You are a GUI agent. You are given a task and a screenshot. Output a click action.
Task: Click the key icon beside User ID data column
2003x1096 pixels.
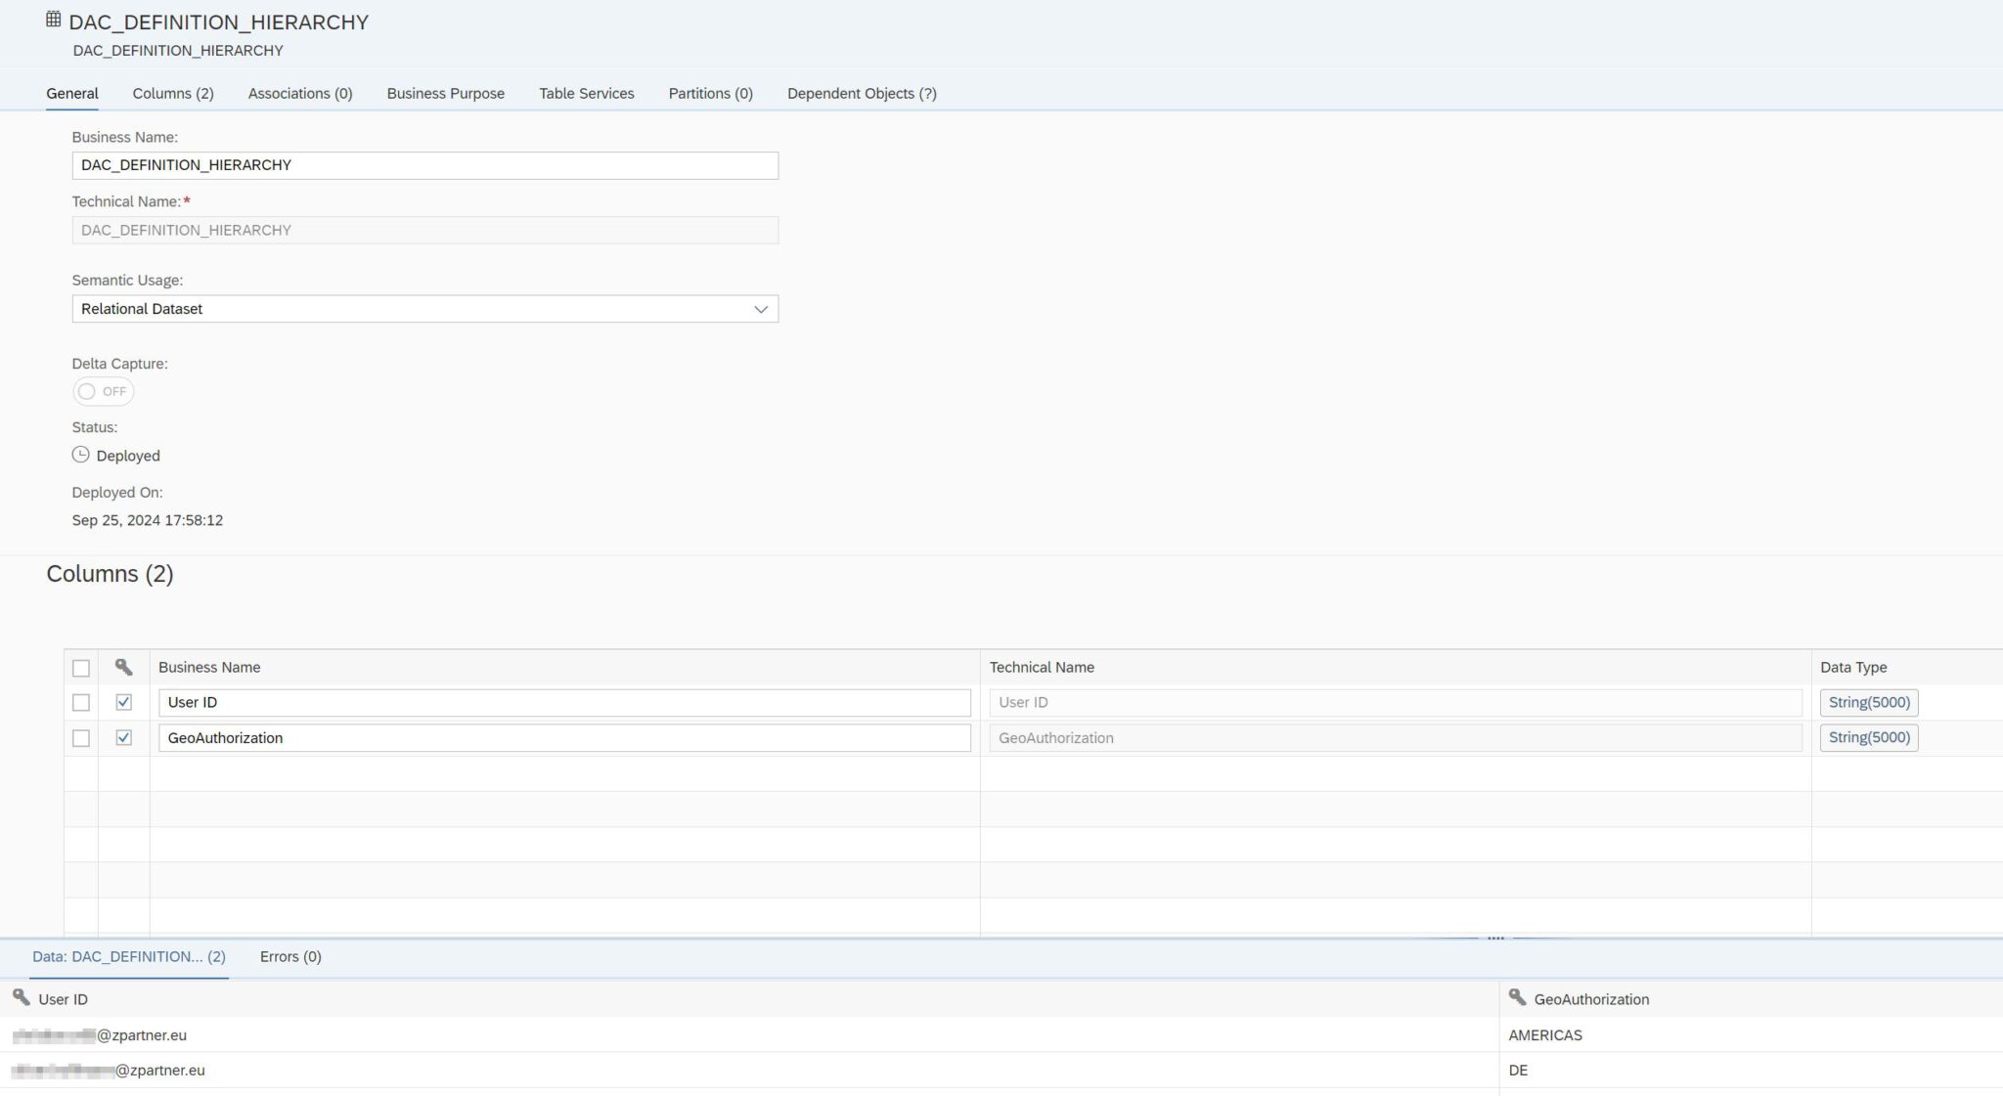(22, 998)
